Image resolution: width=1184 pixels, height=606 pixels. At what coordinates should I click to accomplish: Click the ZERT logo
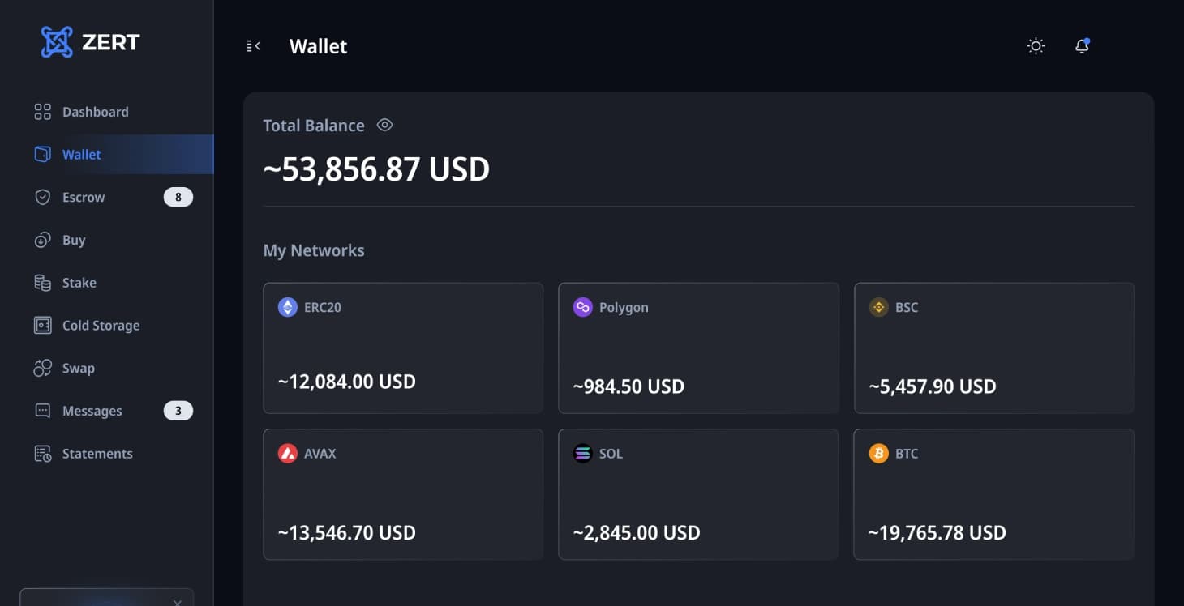[x=89, y=41]
